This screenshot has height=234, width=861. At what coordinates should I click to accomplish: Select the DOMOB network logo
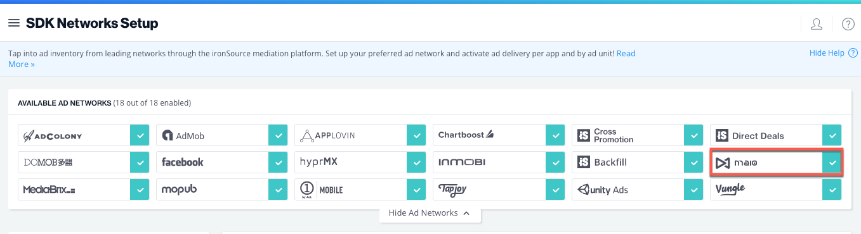(x=48, y=163)
